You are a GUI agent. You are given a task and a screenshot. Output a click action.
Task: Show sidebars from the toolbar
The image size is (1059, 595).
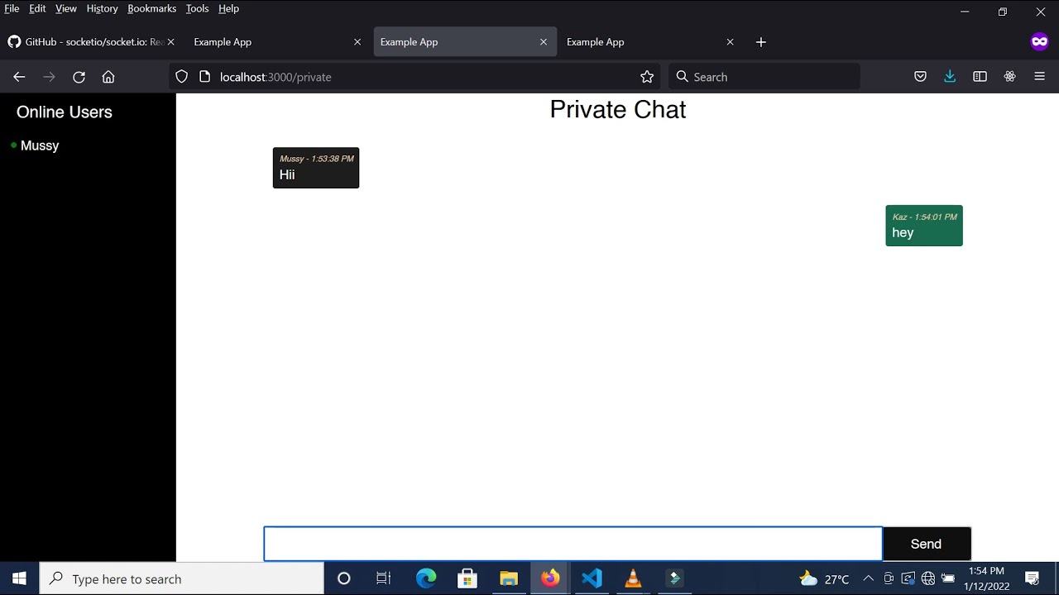[980, 77]
